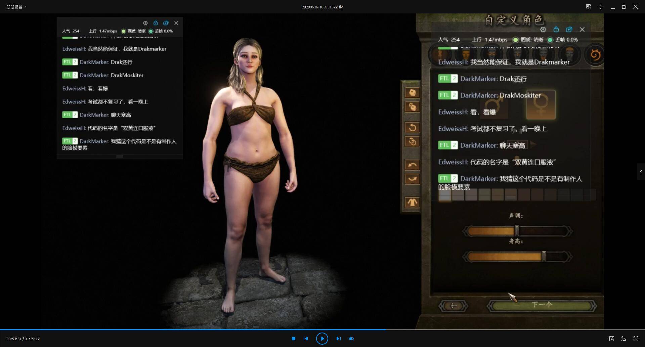Reset current tab with circular arrow button
This screenshot has height=347, width=645.
pyautogui.click(x=412, y=128)
